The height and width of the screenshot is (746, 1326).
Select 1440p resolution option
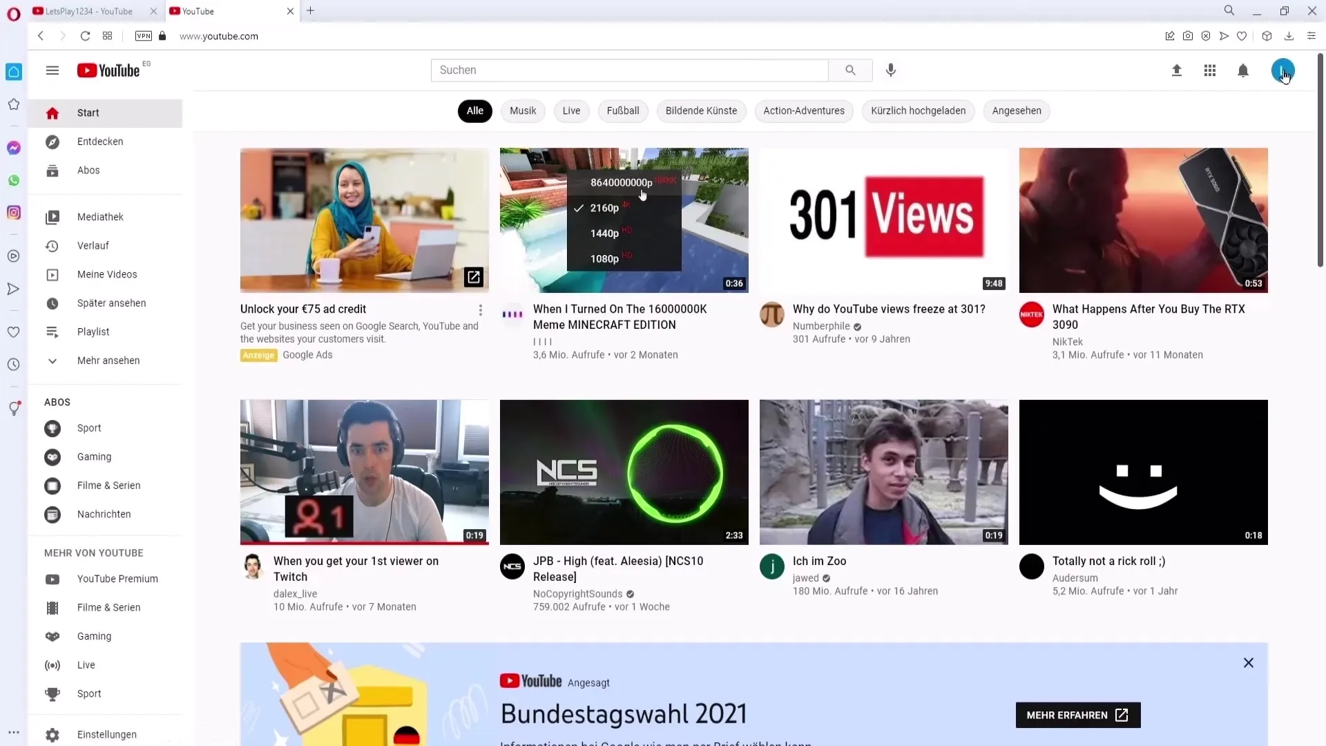tap(606, 232)
